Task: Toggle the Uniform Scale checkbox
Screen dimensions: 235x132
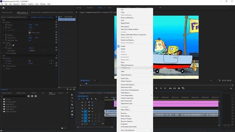Action: pos(29,33)
